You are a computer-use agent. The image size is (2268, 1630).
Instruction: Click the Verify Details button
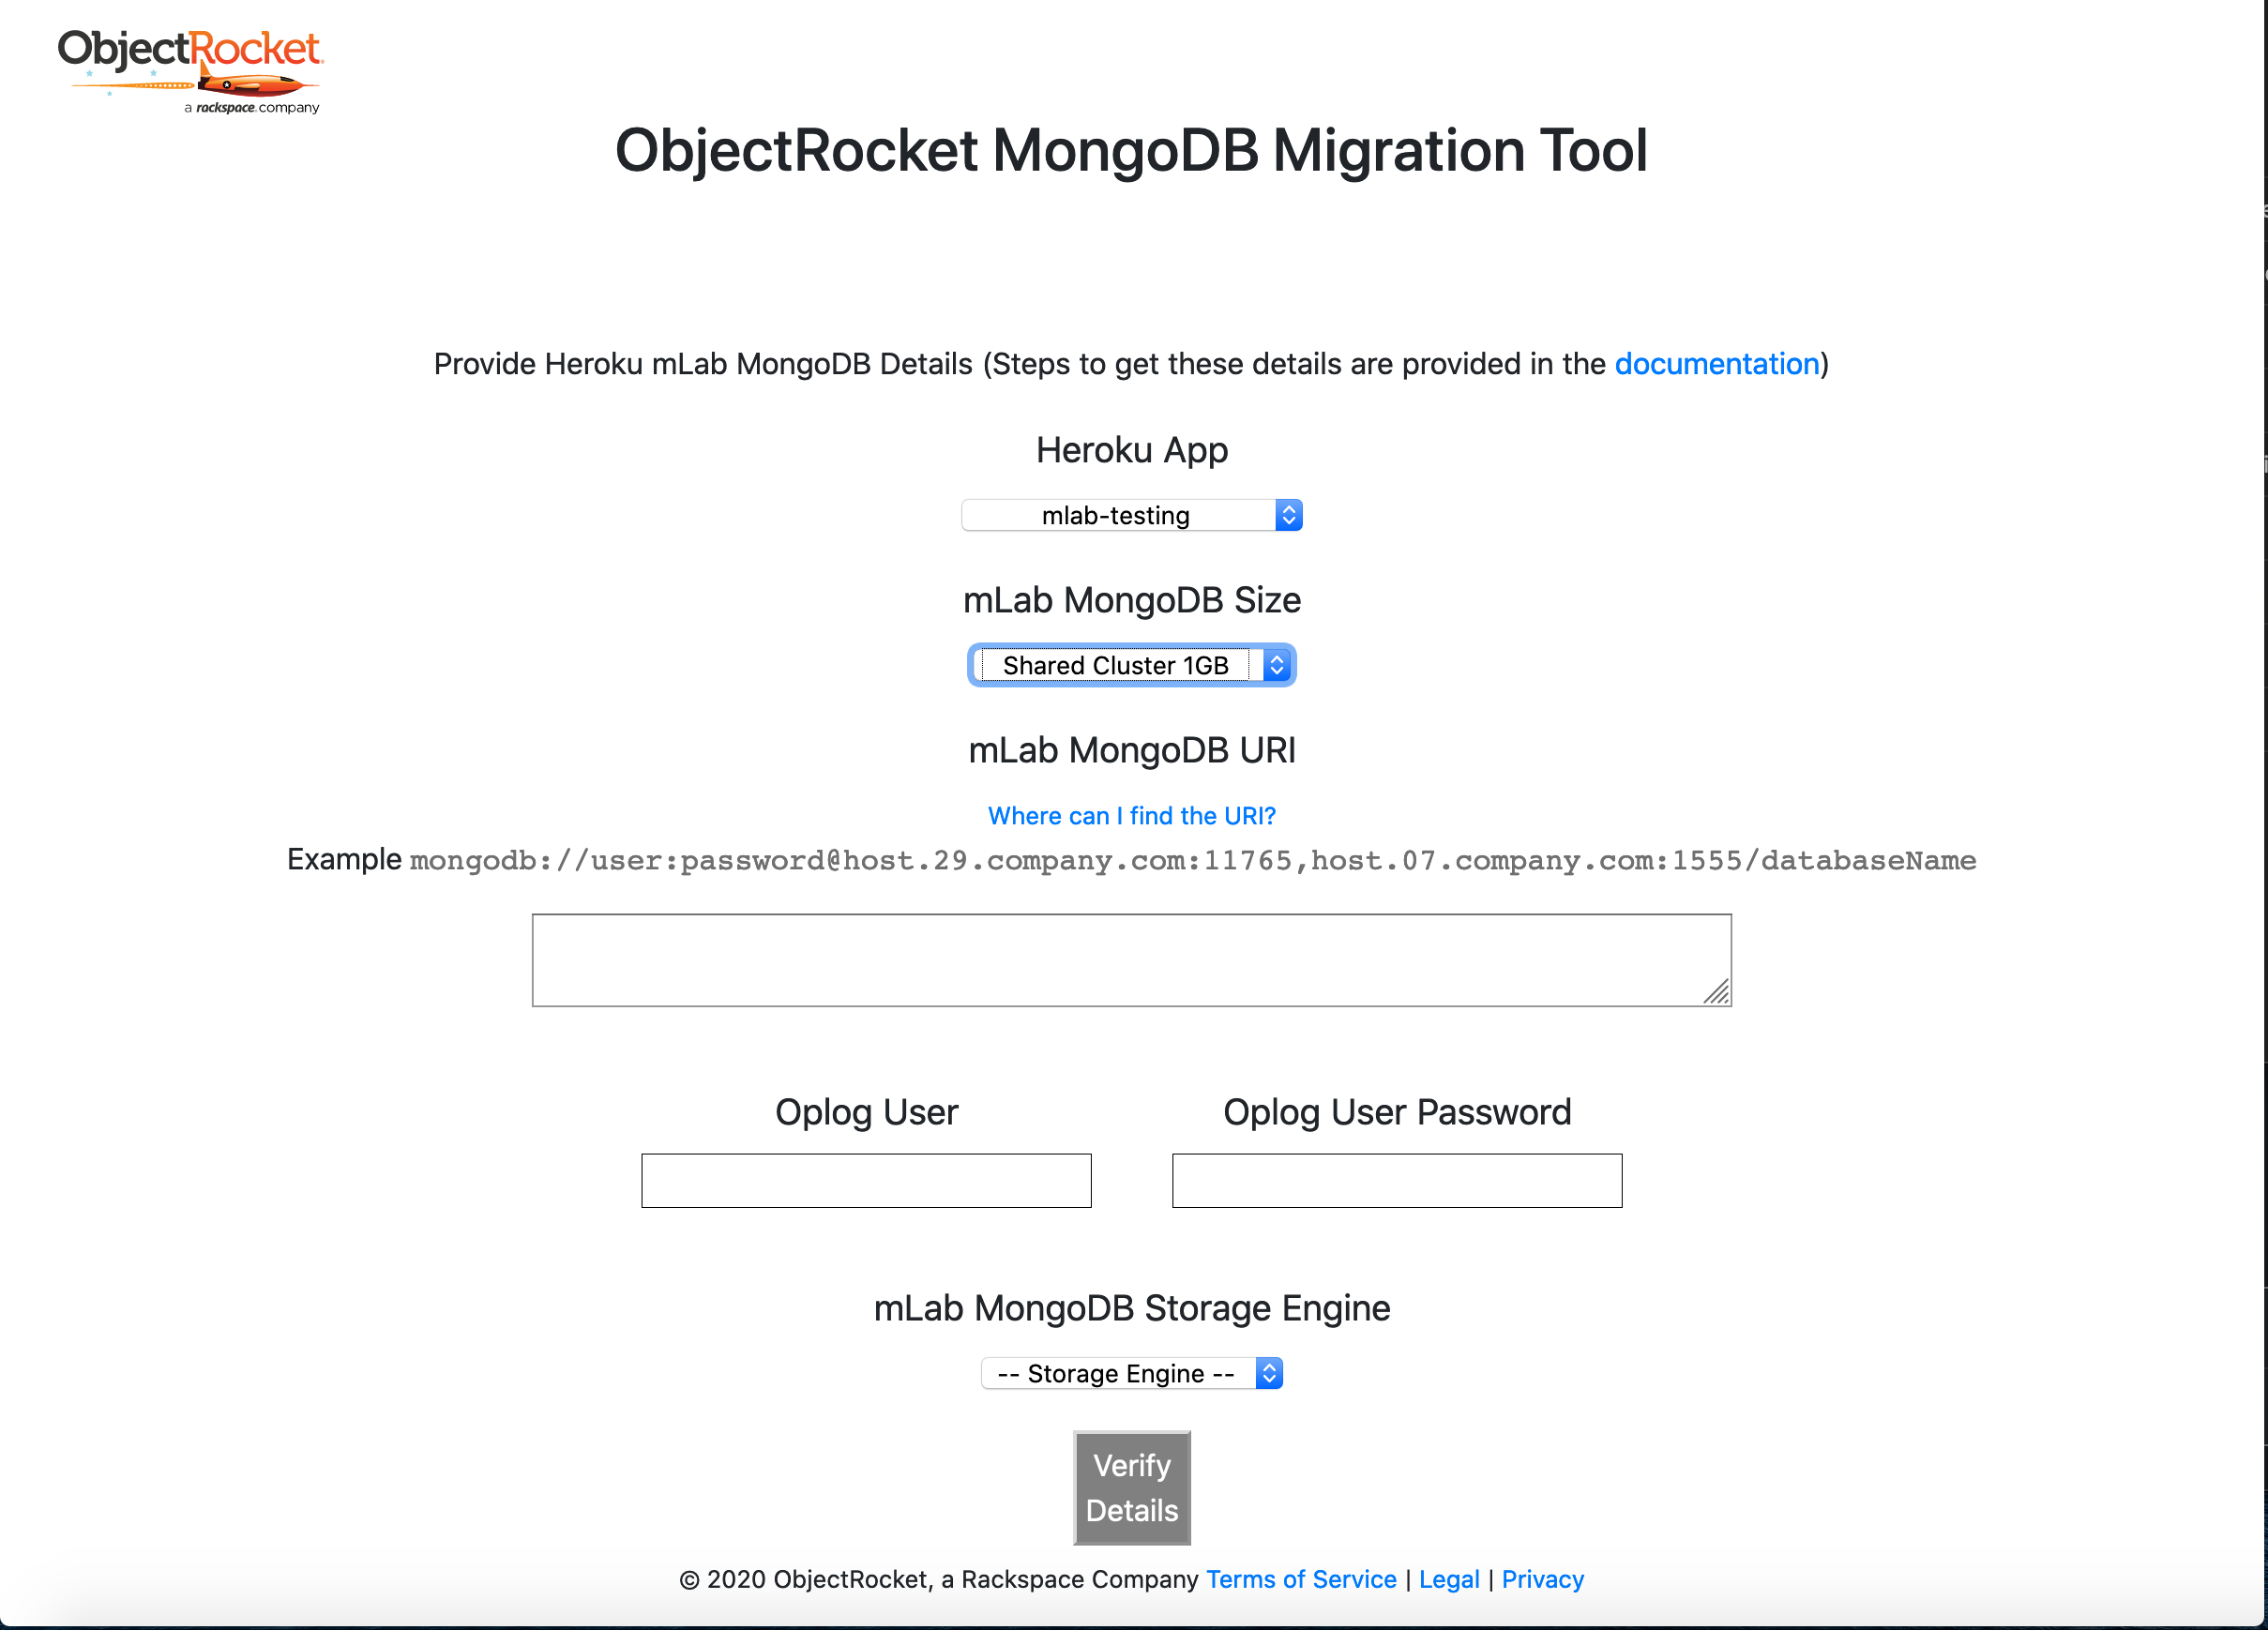pyautogui.click(x=1131, y=1488)
